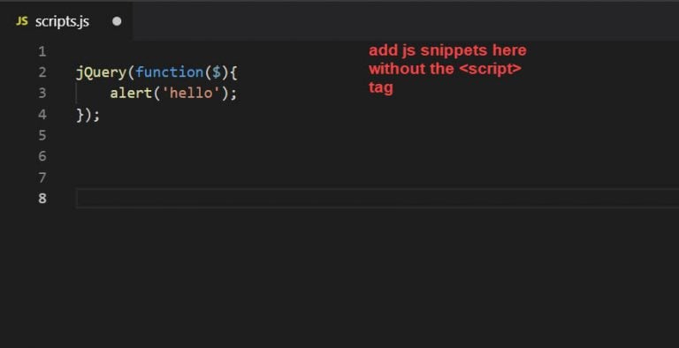The image size is (679, 348).
Task: Click the dollar sign parameter
Action: [217, 72]
